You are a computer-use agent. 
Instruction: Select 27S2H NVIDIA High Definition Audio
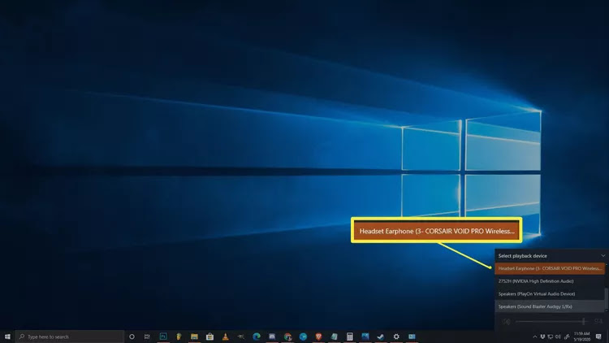[x=550, y=281]
